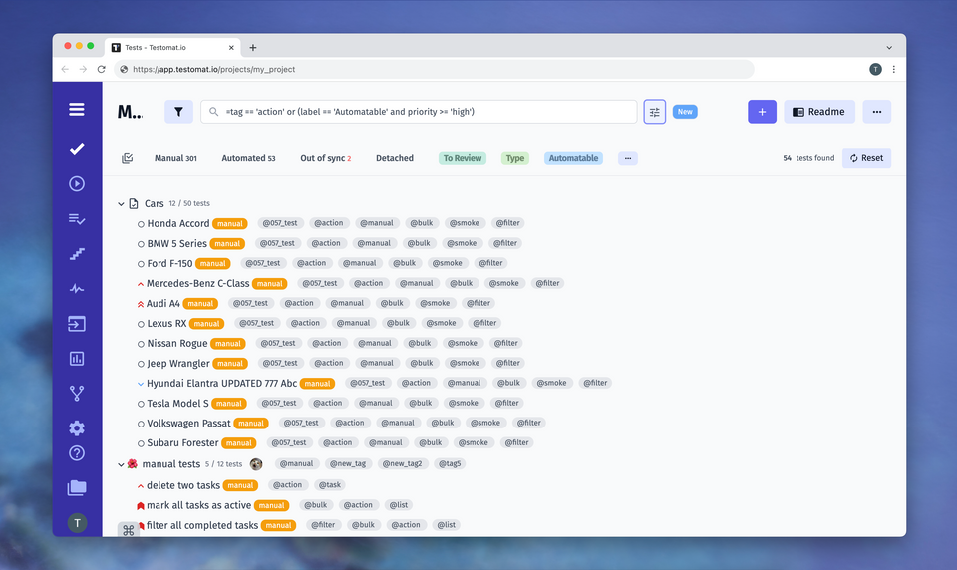
Task: Click priority circle of BMW 5 Series
Action: pyautogui.click(x=141, y=244)
